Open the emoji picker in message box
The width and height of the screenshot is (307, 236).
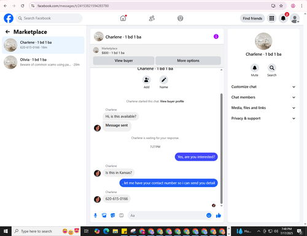(x=209, y=215)
